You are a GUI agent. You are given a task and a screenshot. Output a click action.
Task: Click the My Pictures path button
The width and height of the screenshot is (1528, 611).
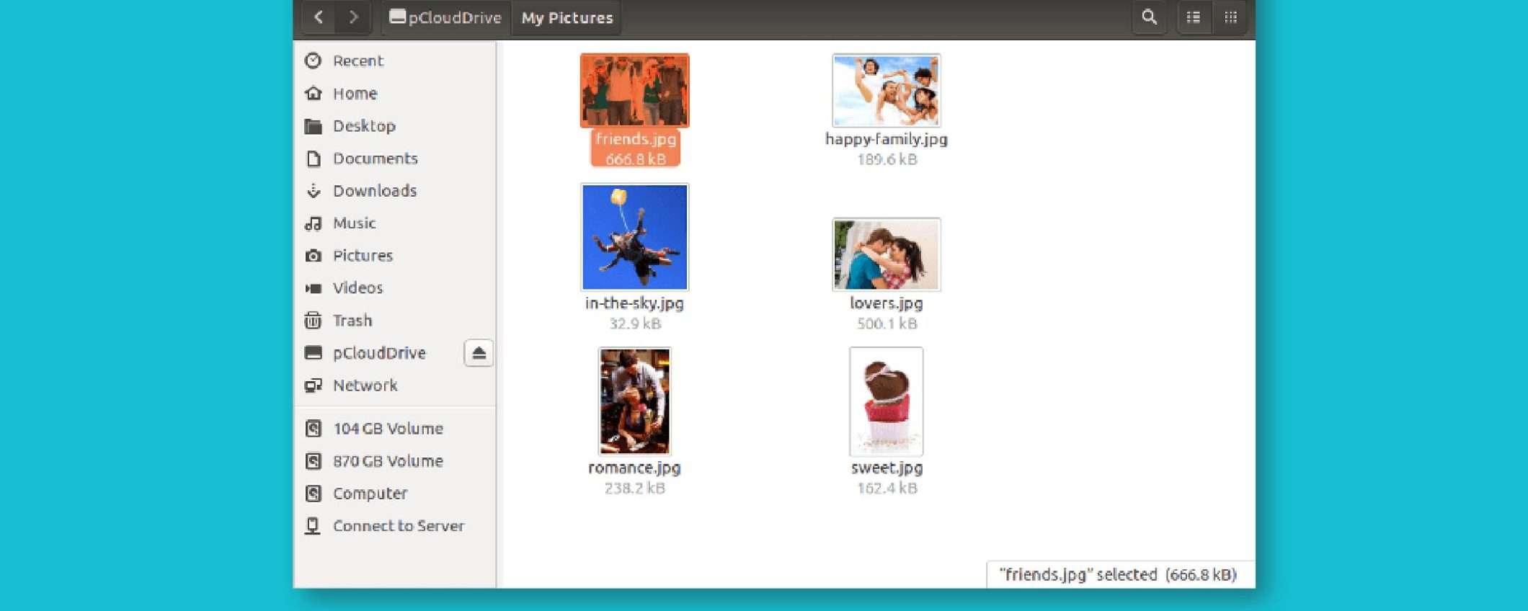[x=567, y=18]
